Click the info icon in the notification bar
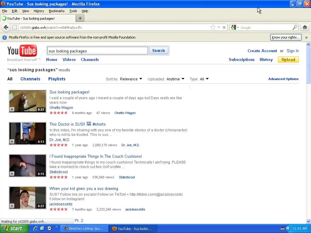The height and width of the screenshot is (233, 311). (x=5, y=37)
